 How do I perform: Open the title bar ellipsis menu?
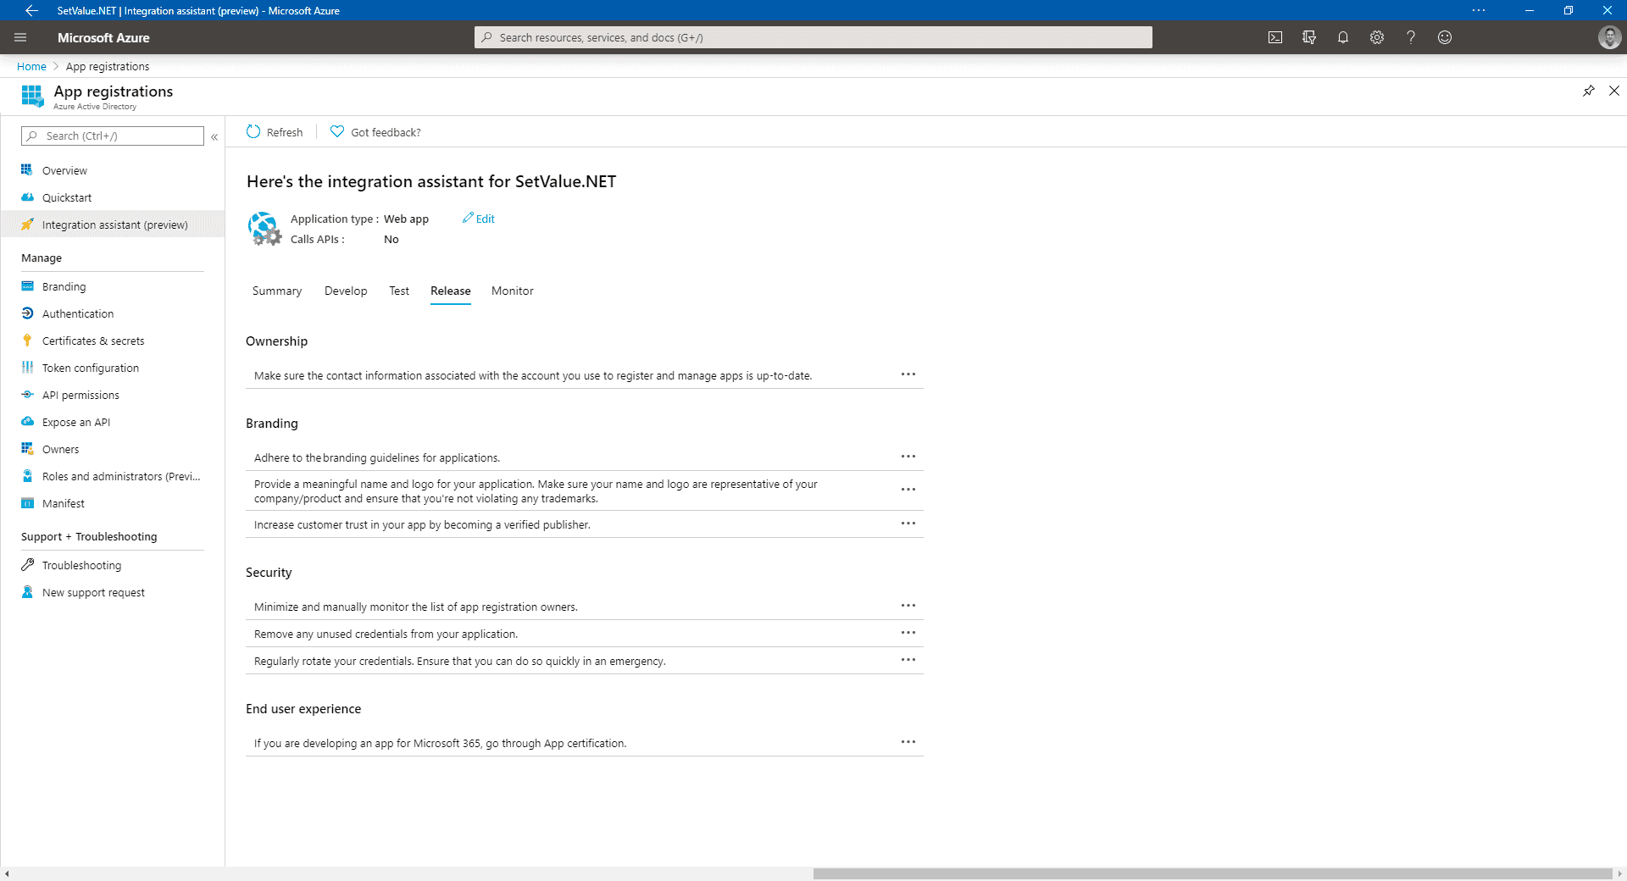tap(1479, 10)
